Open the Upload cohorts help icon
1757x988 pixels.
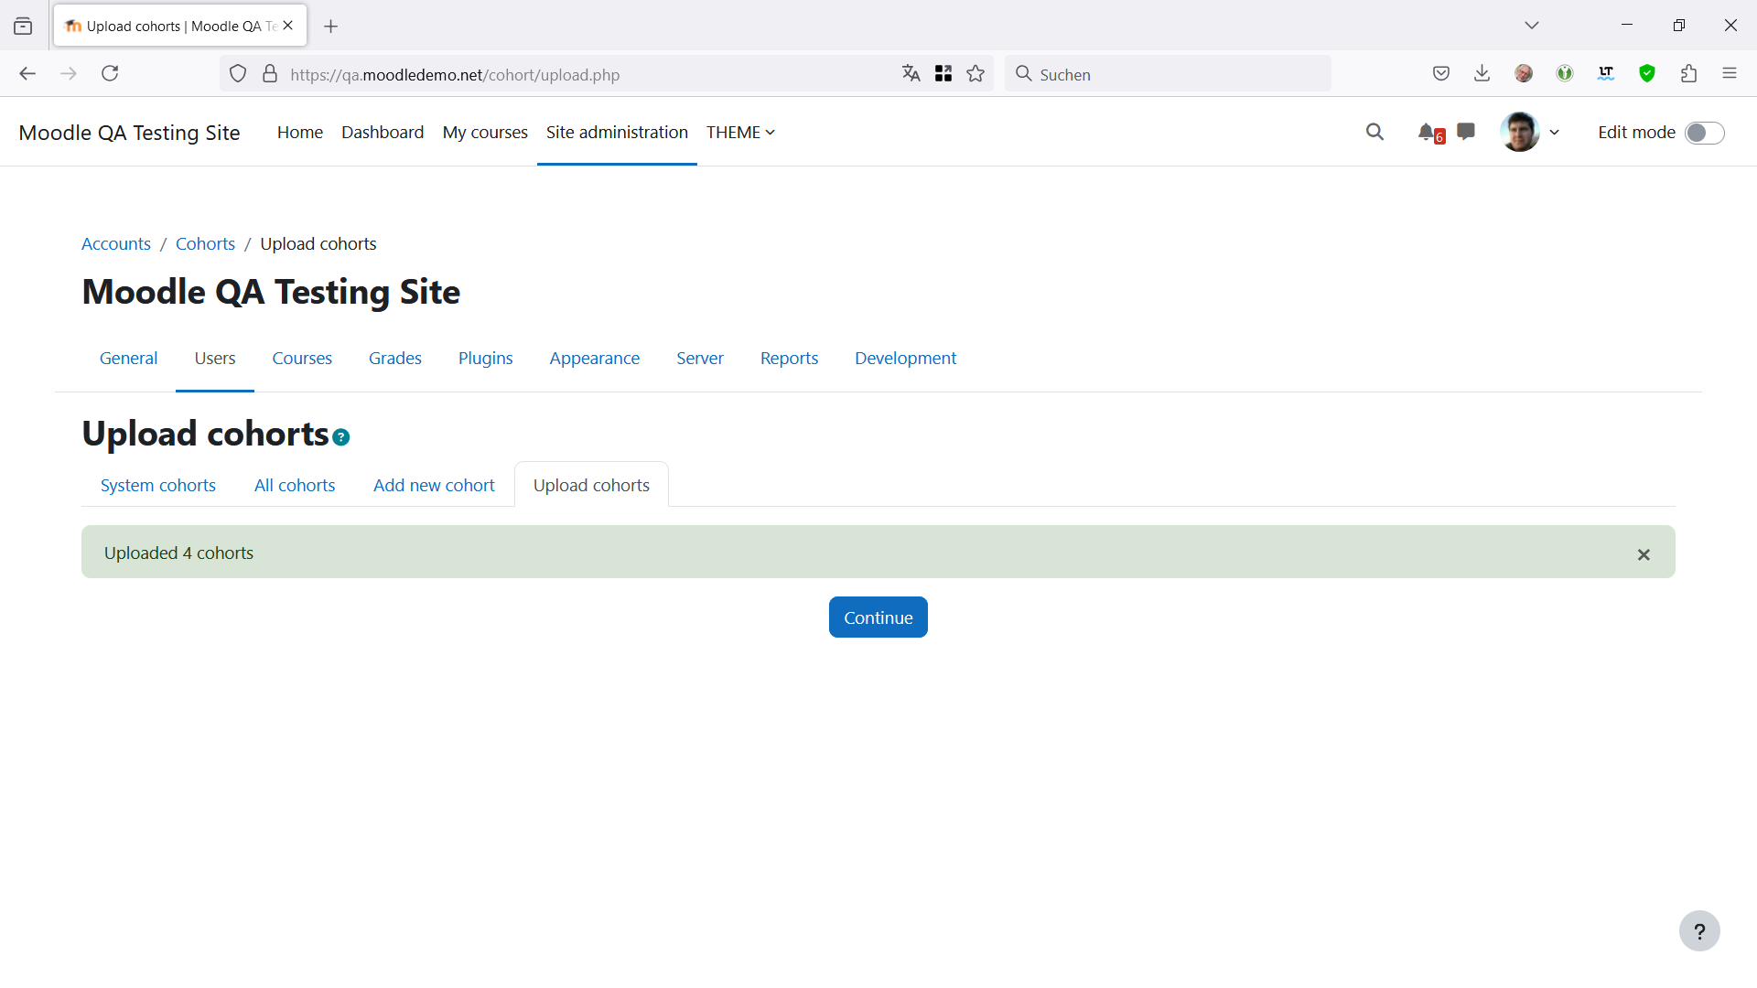point(341,437)
